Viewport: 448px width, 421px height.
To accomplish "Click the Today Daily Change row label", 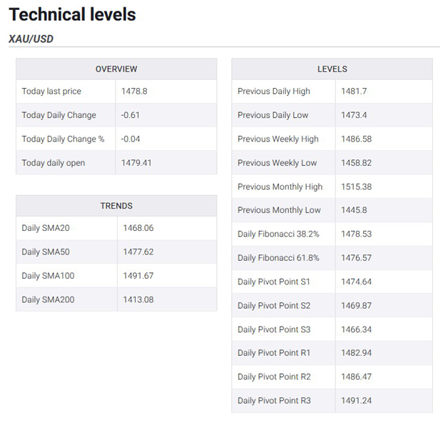I will [x=59, y=115].
